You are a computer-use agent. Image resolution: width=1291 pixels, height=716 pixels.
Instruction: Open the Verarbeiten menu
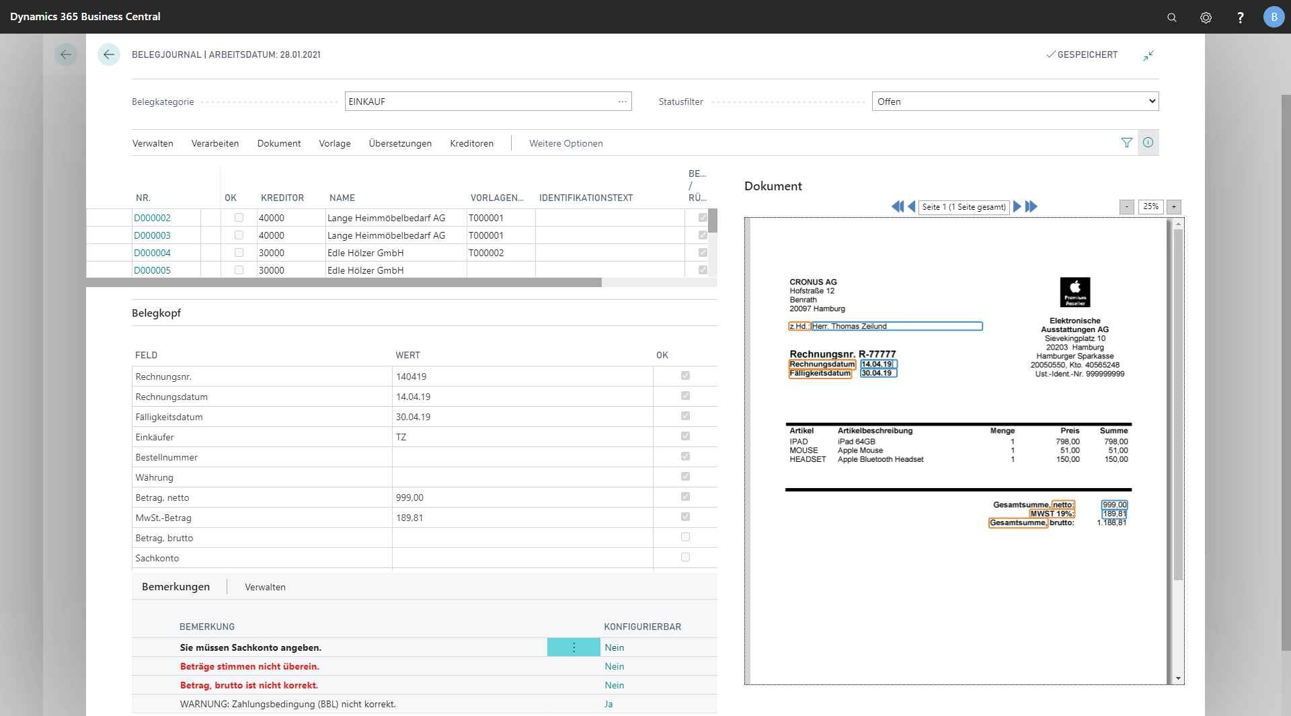215,143
